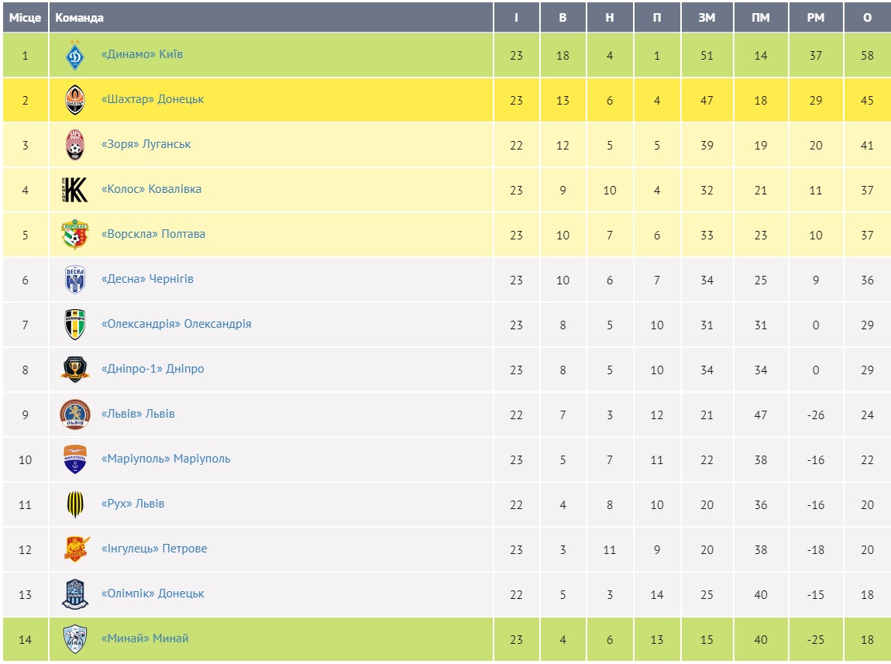Click the Kolos Kovalivka club logo
The height and width of the screenshot is (664, 891).
(75, 190)
